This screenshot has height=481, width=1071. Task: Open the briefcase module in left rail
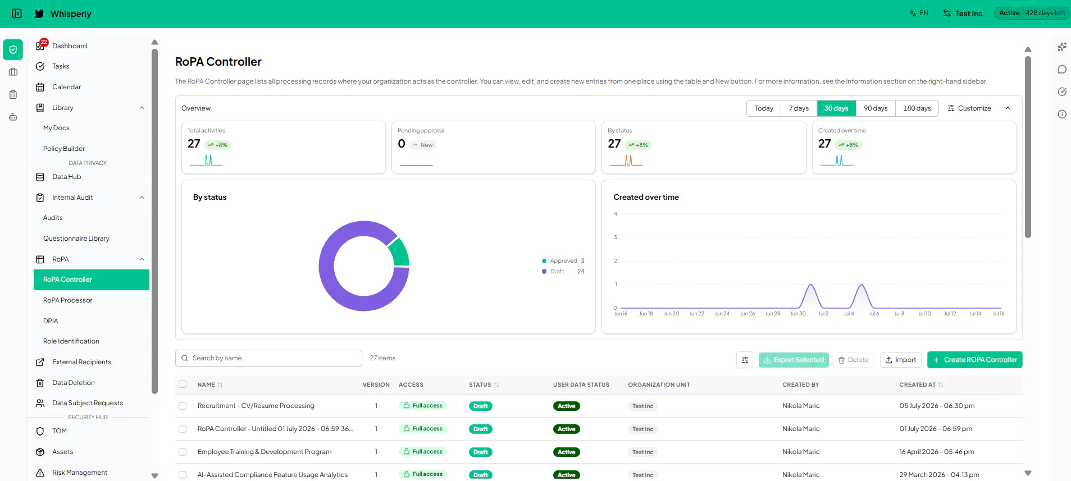13,72
